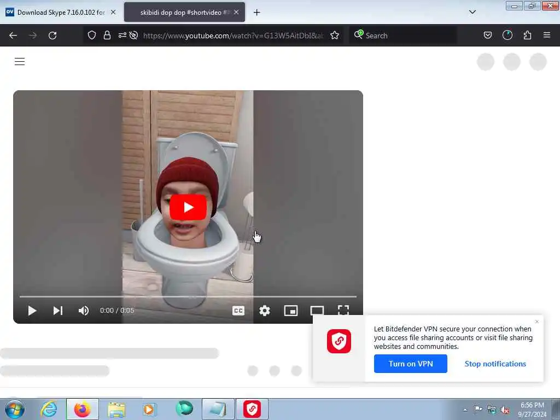Open the Extensions puzzle piece icon
This screenshot has height=420, width=560.
[x=528, y=35]
